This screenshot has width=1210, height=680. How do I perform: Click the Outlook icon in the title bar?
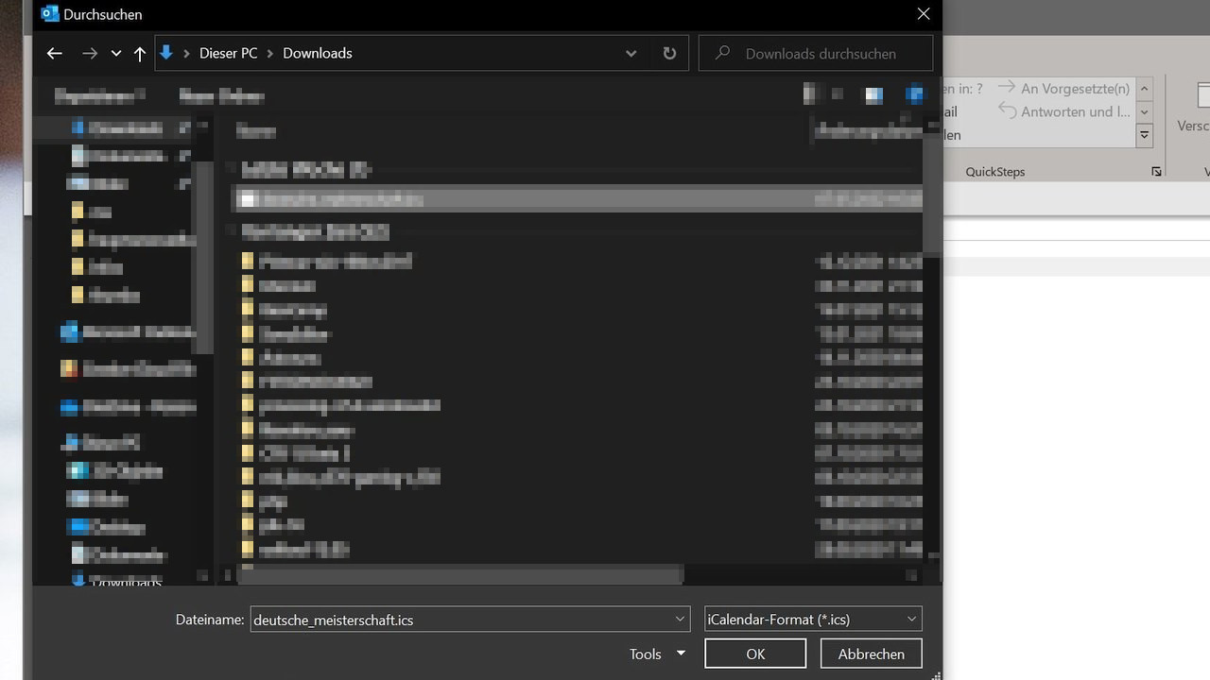pyautogui.click(x=50, y=14)
